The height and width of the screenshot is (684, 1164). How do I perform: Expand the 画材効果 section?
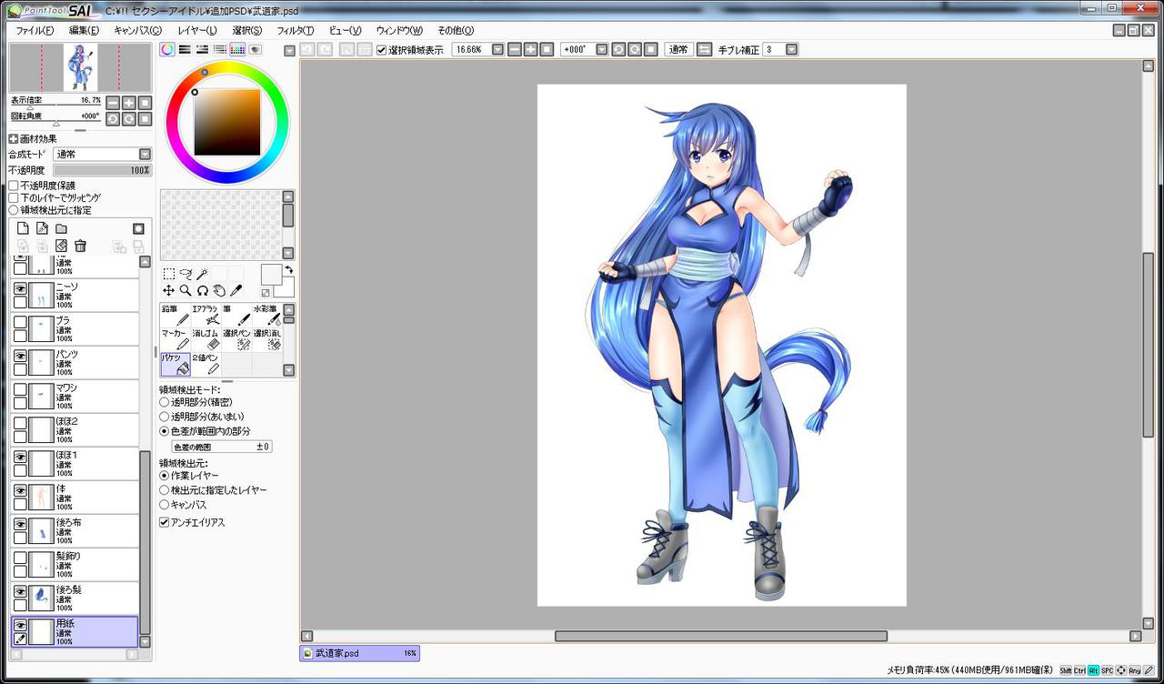pos(14,139)
